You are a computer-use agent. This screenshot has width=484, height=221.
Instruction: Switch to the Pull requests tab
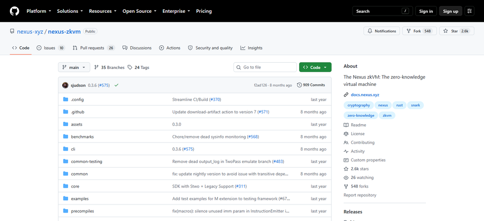94,48
